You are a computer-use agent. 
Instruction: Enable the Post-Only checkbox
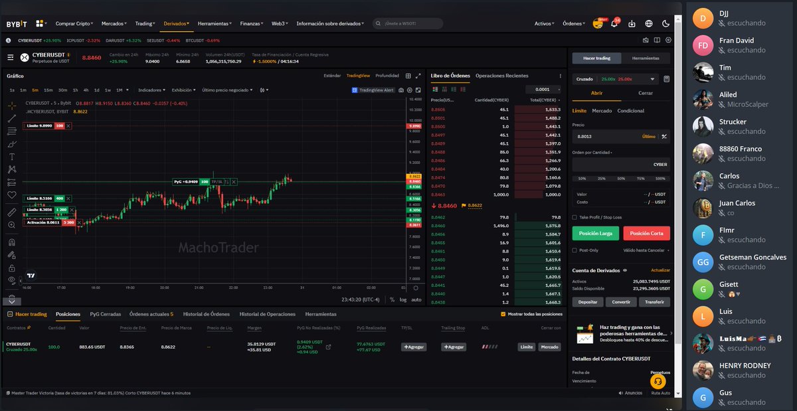point(575,250)
